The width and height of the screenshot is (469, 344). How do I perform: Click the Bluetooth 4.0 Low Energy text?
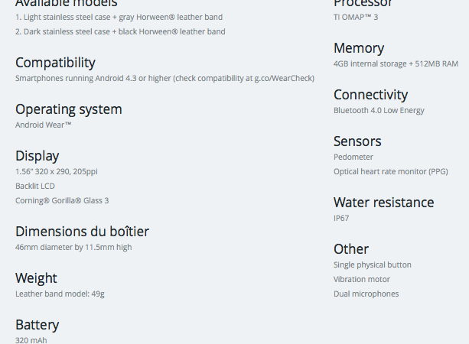click(379, 110)
